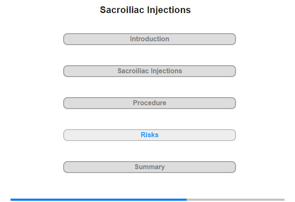View the Summary chapter
This screenshot has height=202, width=295.
[x=149, y=167]
